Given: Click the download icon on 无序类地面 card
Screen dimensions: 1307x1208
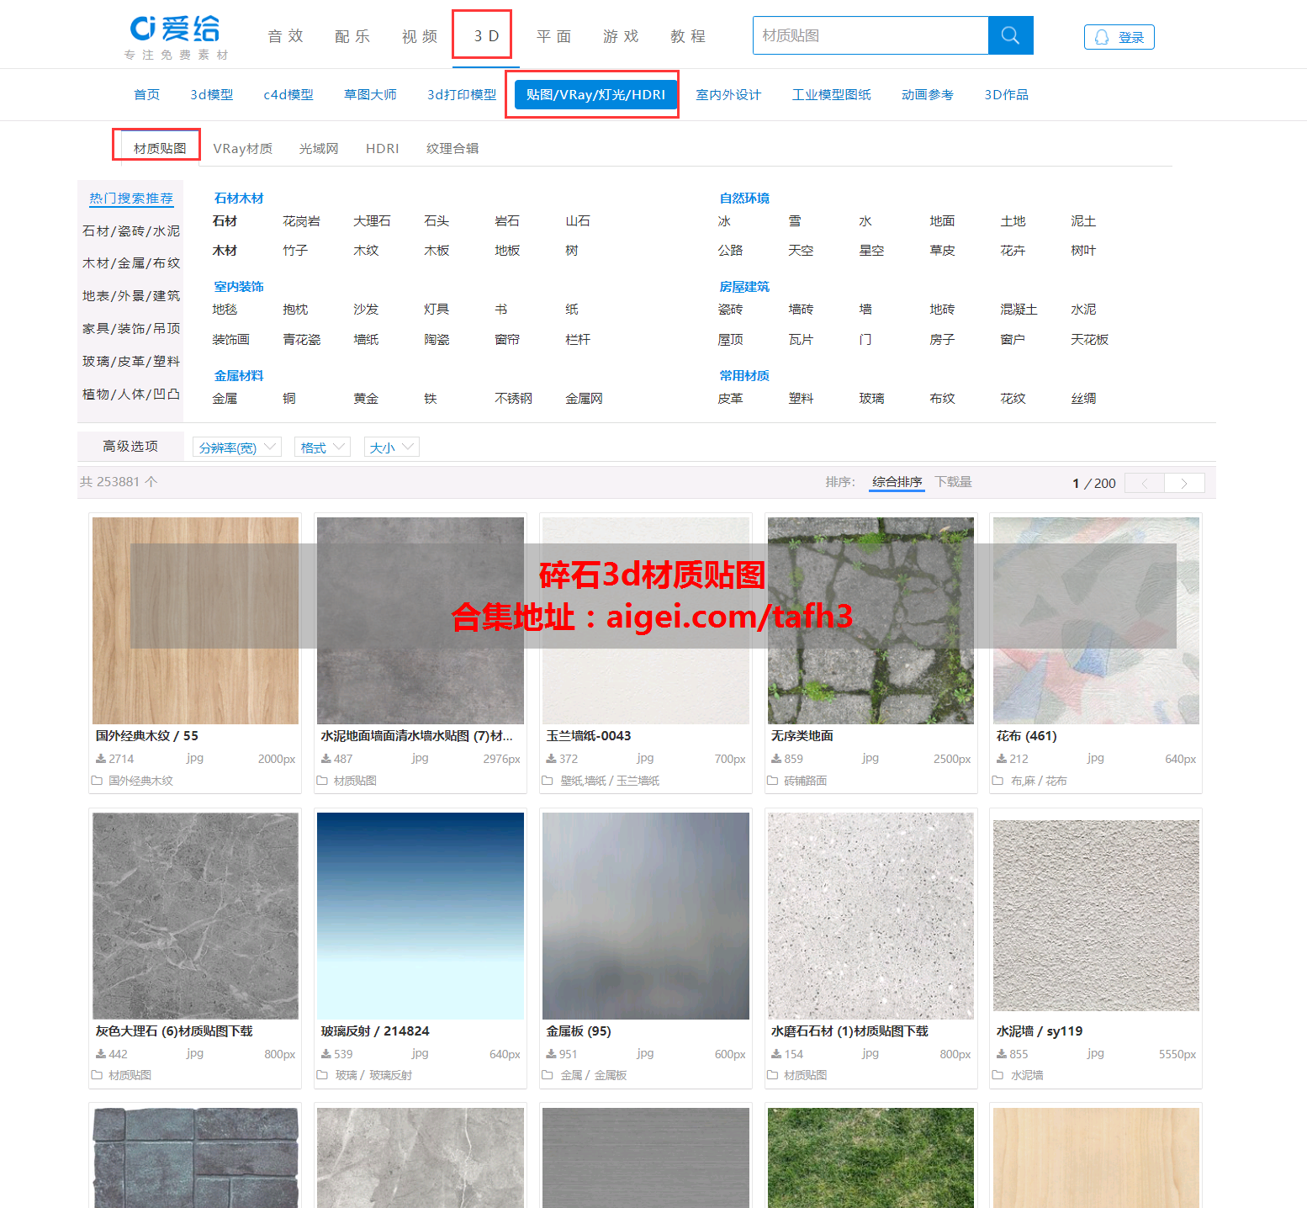Looking at the screenshot, I should tap(776, 759).
